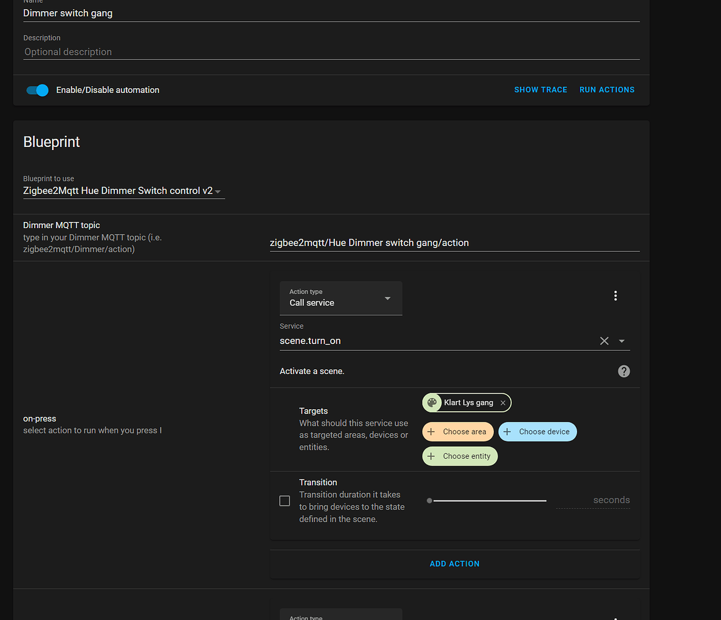The width and height of the screenshot is (721, 620).
Task: Click SHOW TRACE
Action: pos(540,89)
